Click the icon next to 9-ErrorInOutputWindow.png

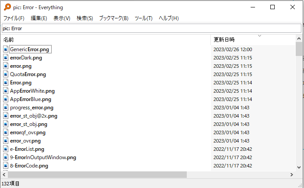(x=6, y=157)
